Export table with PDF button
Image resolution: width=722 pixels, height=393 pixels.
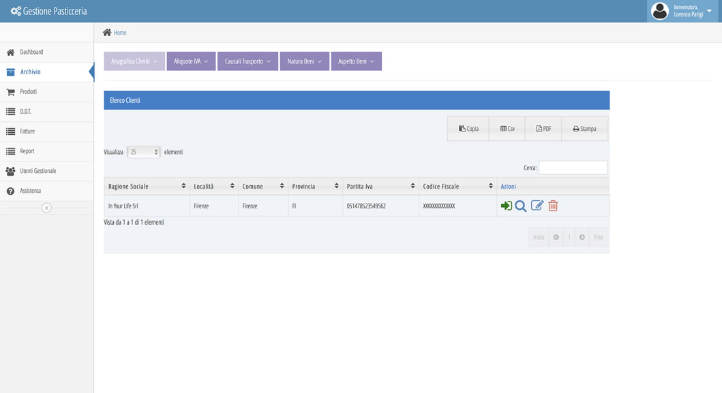[543, 129]
